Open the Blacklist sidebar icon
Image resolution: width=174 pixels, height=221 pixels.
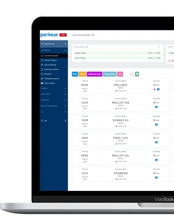coord(42,74)
